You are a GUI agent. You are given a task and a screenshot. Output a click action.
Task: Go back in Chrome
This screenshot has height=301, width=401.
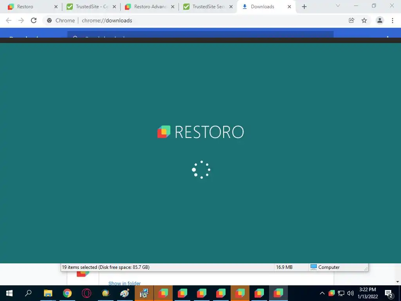9,20
